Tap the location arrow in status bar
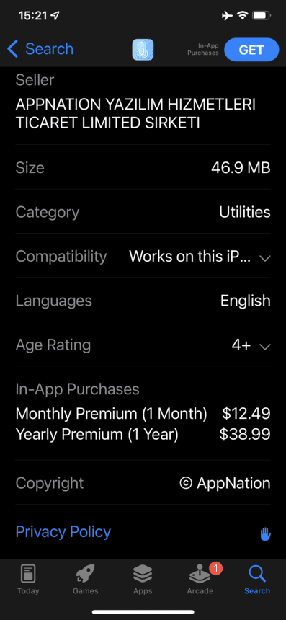Image resolution: width=286 pixels, height=620 pixels. tap(55, 15)
